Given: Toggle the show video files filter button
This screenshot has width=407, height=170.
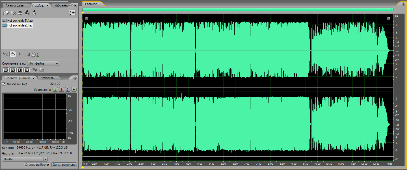Looking at the screenshot, I should (20, 70).
